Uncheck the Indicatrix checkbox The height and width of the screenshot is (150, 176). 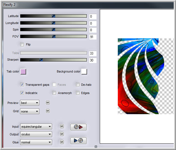coord(22,93)
